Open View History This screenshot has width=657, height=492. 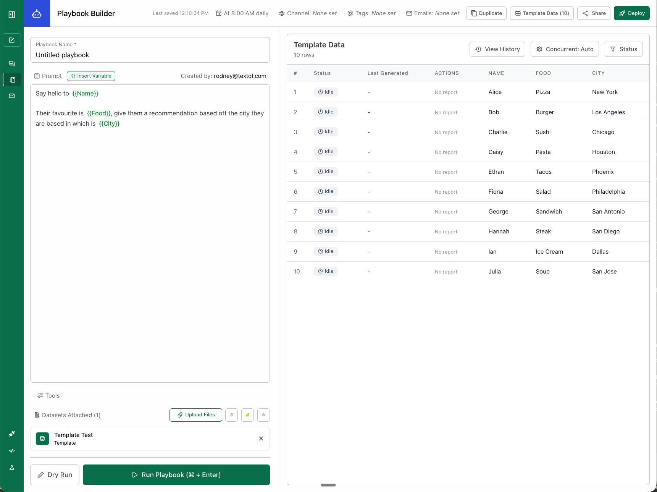point(497,49)
